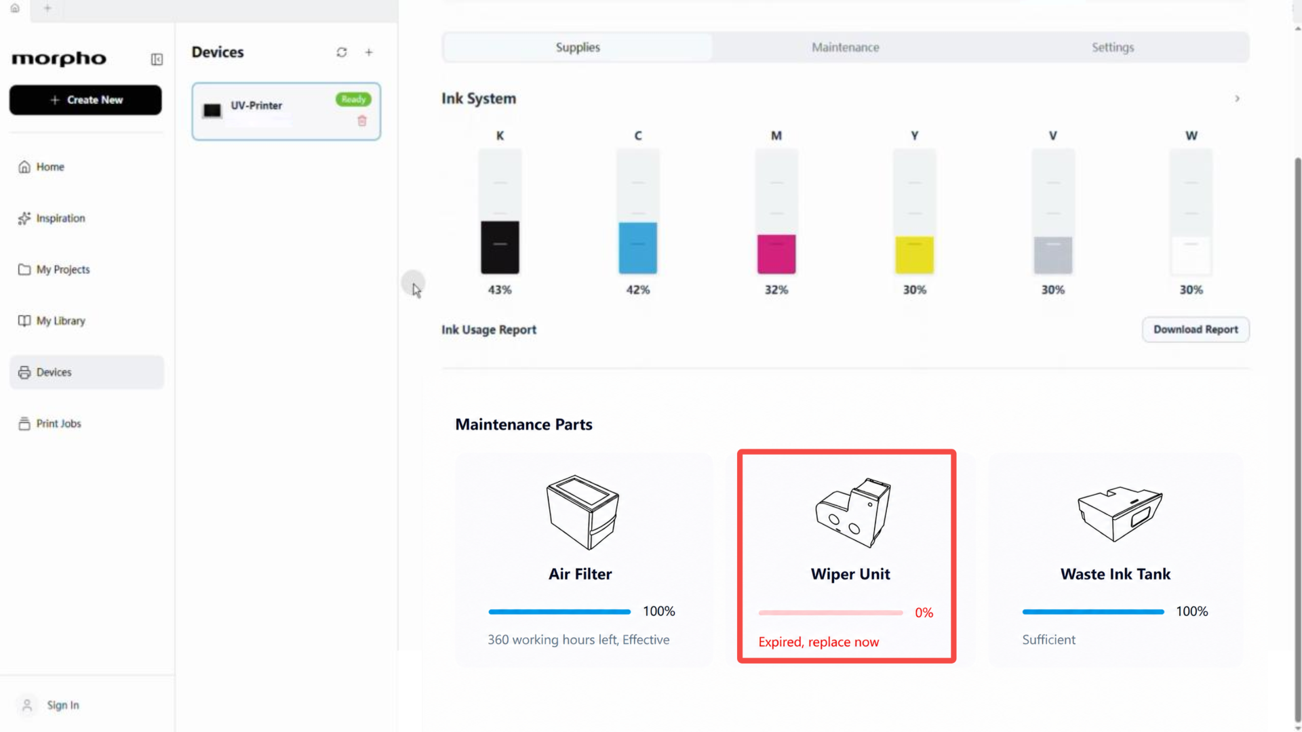
Task: Switch to the Settings tab
Action: [x=1113, y=47]
